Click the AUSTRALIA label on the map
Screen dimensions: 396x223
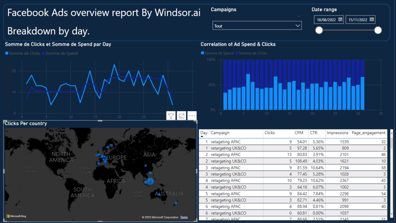[x=169, y=194]
